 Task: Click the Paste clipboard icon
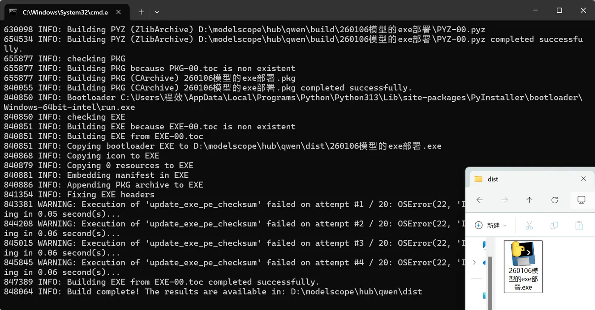[579, 225]
